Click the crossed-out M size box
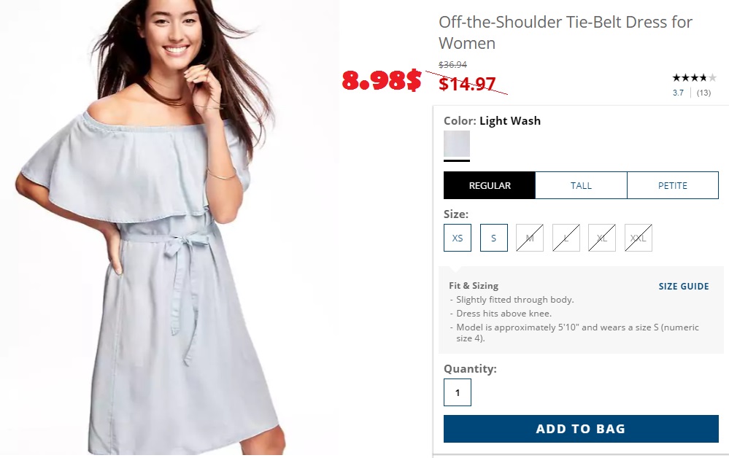Viewport: 729px width, 458px height. click(530, 238)
